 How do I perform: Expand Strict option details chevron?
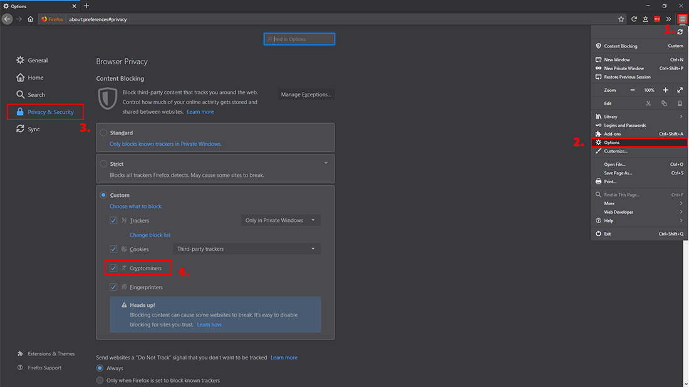pyautogui.click(x=326, y=163)
